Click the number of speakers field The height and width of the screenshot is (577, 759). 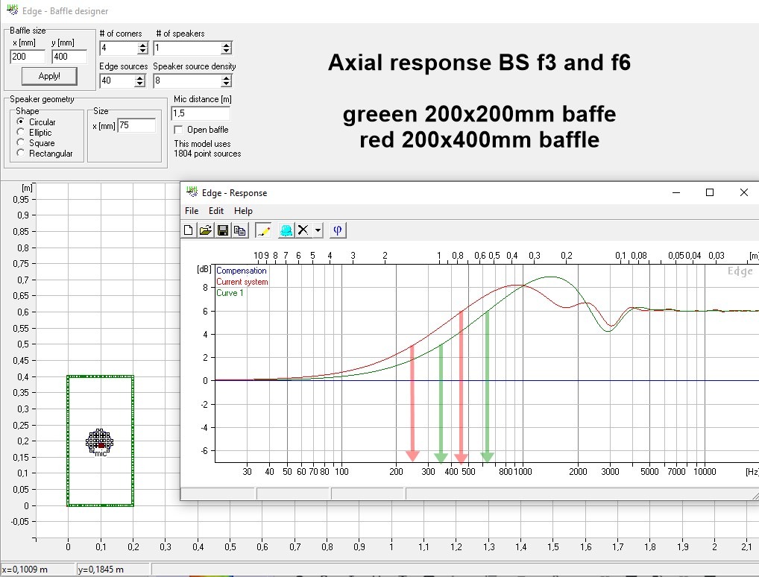click(187, 48)
